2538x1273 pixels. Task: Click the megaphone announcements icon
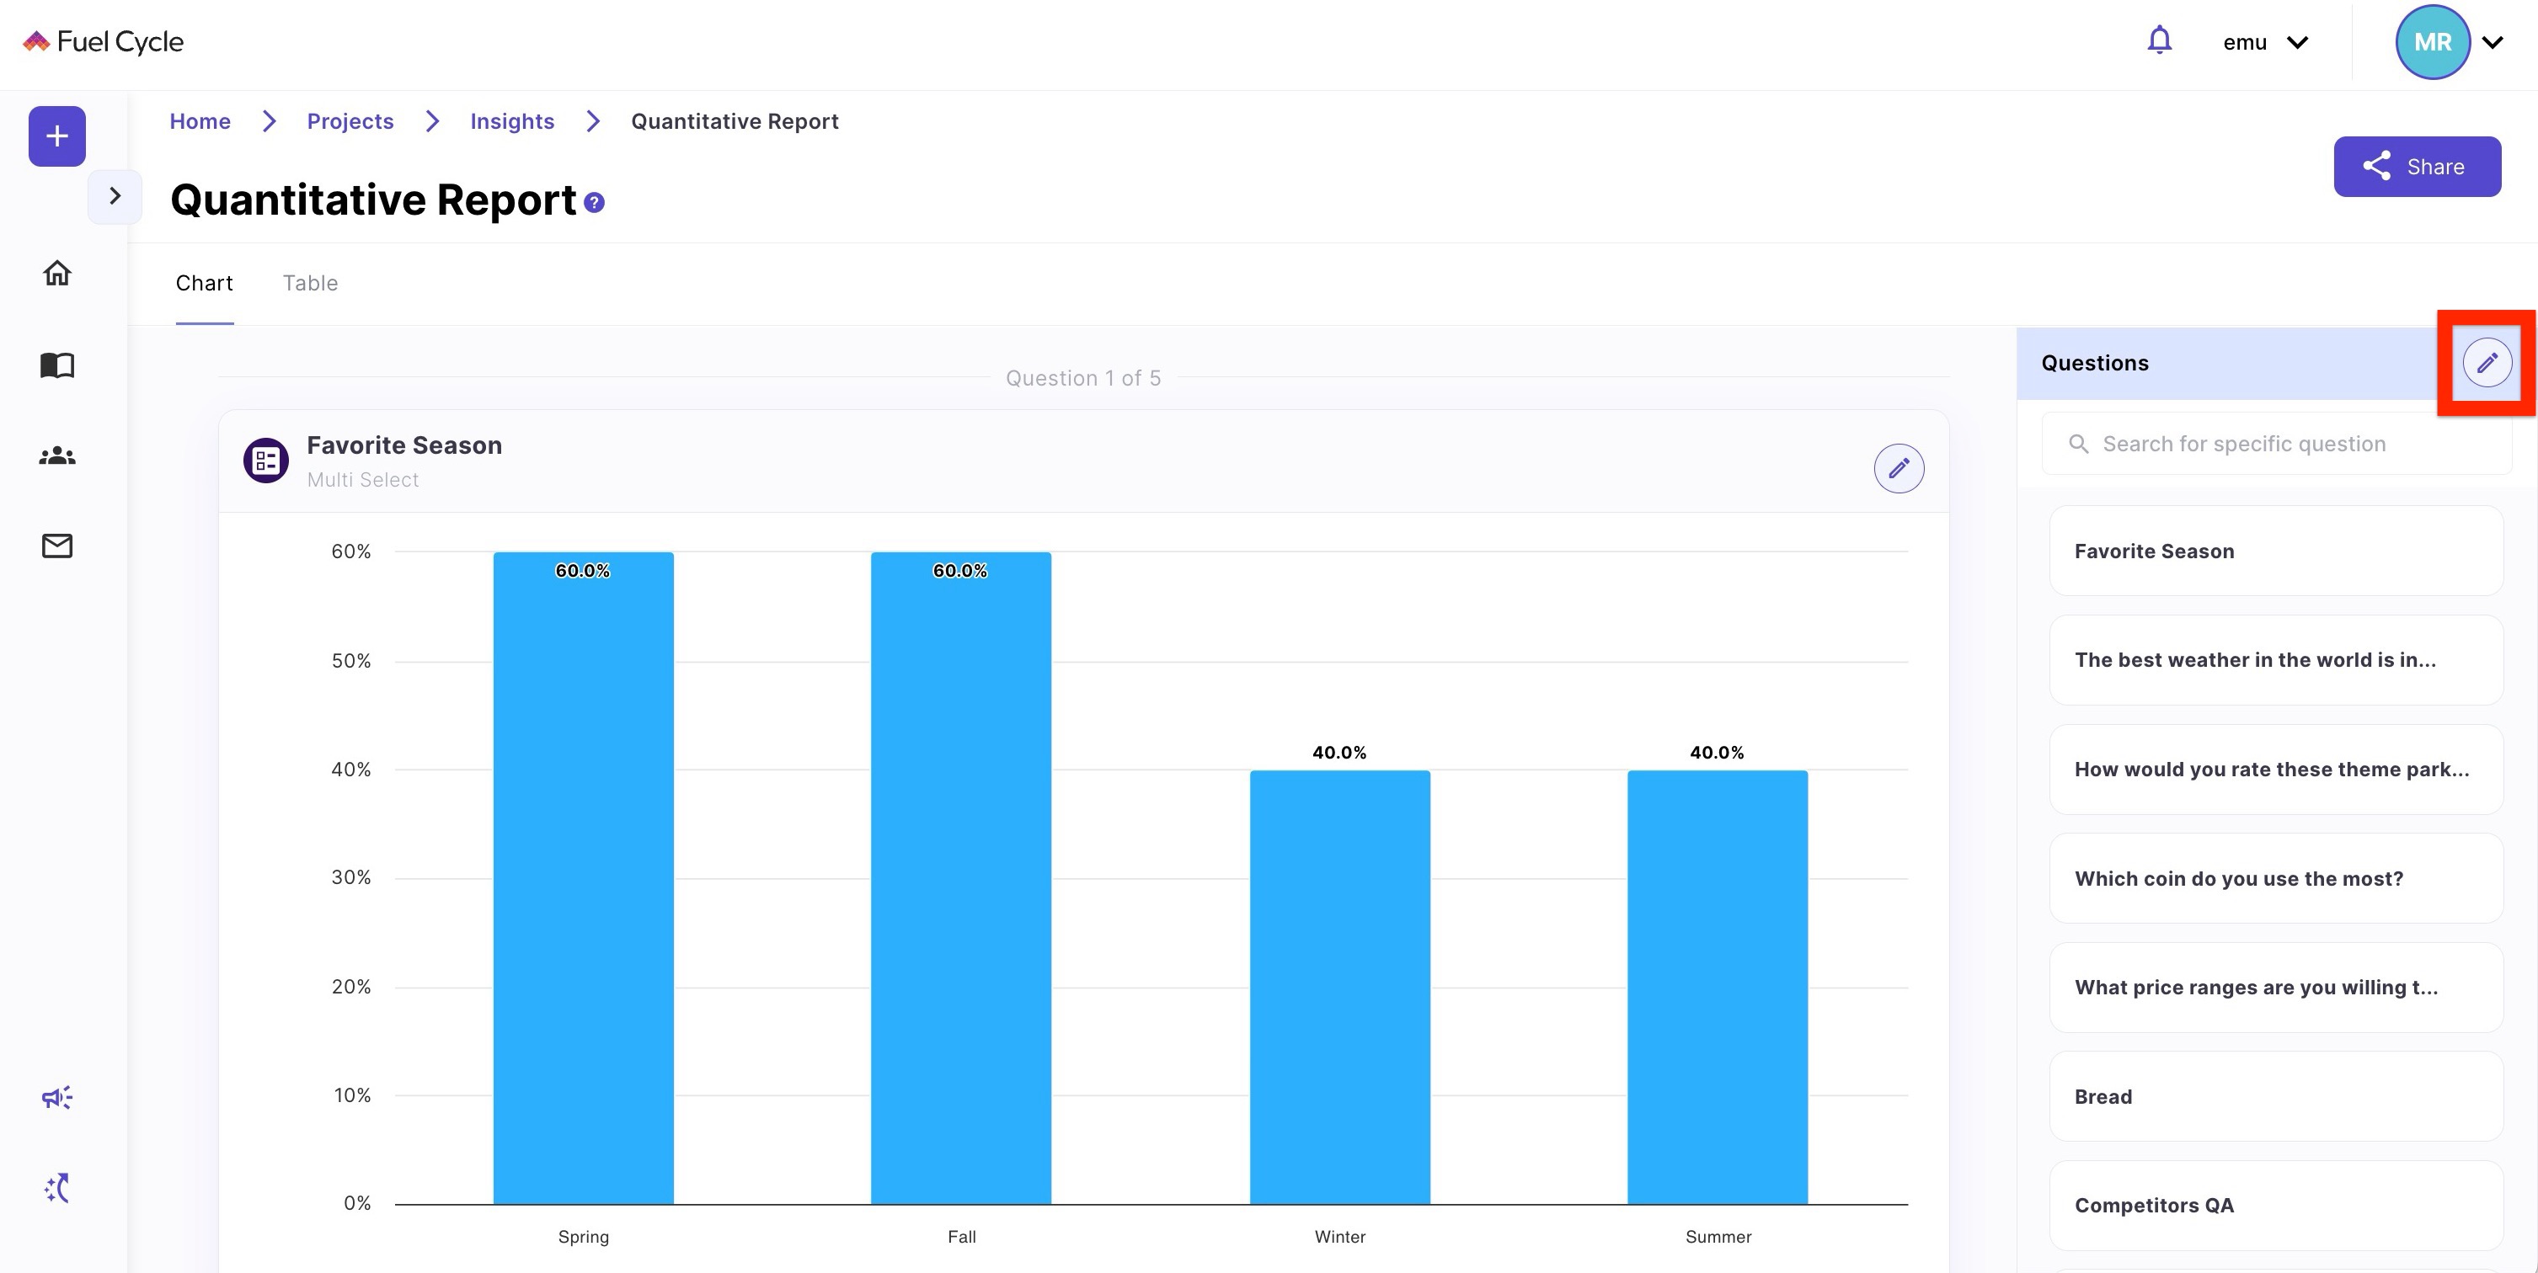(57, 1097)
